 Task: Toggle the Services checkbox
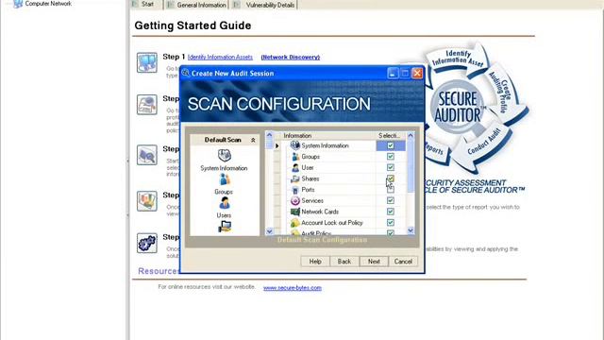[x=390, y=200]
